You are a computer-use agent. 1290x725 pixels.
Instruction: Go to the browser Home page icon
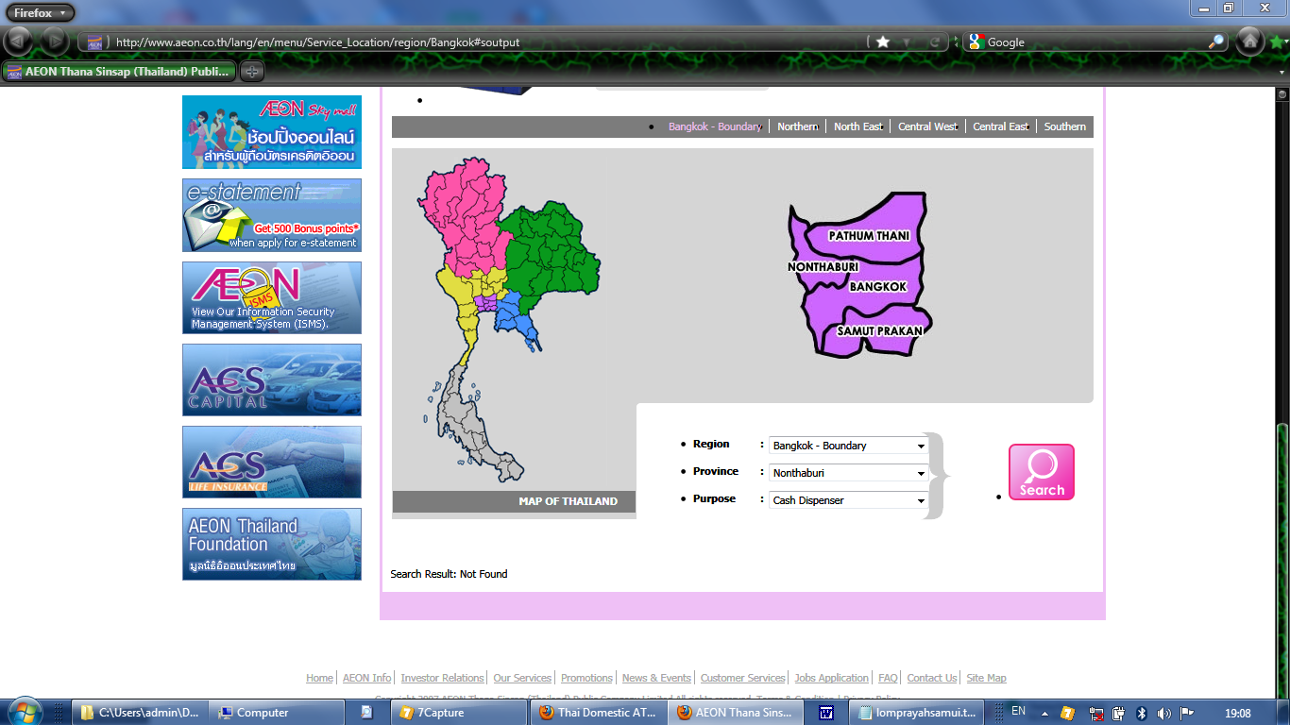pyautogui.click(x=1249, y=41)
